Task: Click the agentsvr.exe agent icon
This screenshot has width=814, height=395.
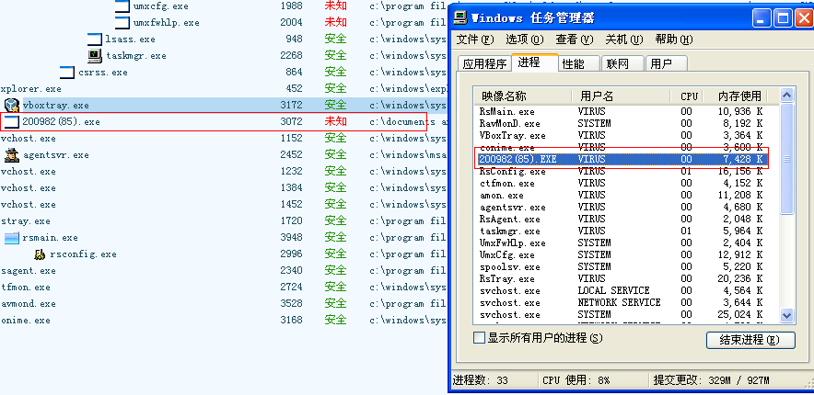Action: pos(12,155)
